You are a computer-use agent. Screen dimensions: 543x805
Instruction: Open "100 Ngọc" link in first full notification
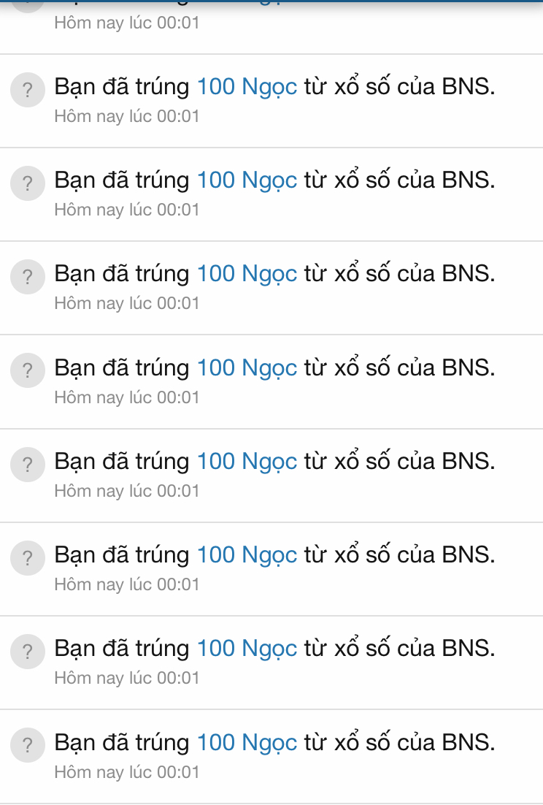(247, 88)
